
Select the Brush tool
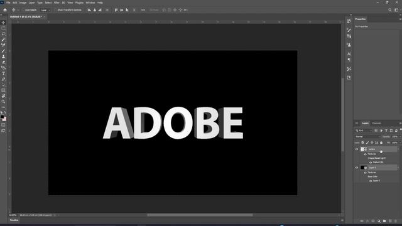coord(3,51)
